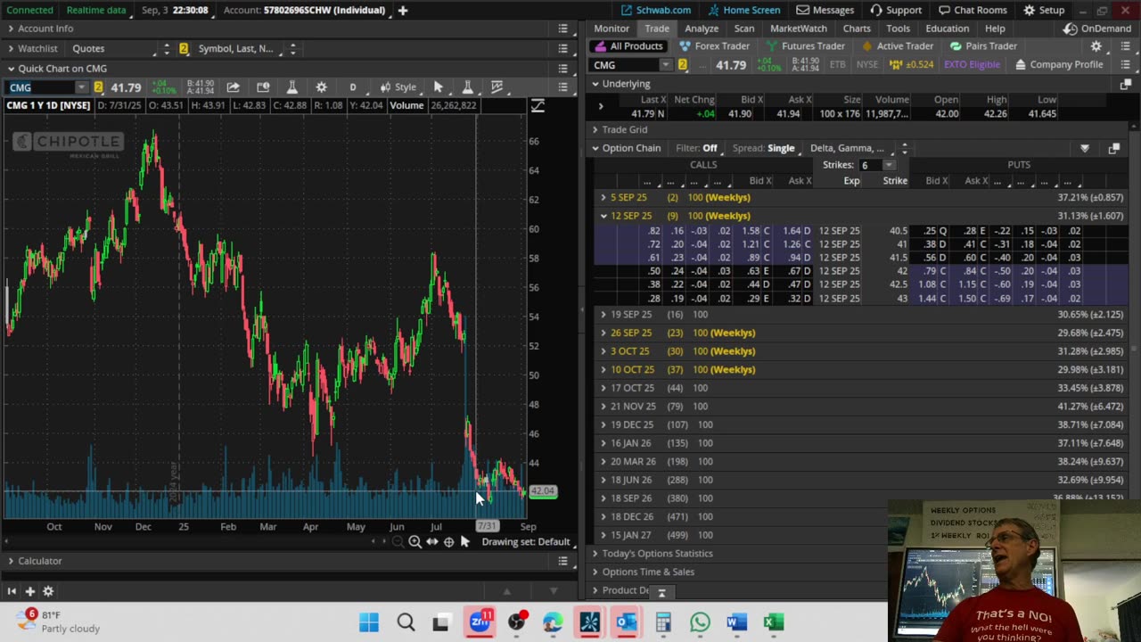Open symbol dropdown in Trade tab
1141x642 pixels.
[x=666, y=65]
